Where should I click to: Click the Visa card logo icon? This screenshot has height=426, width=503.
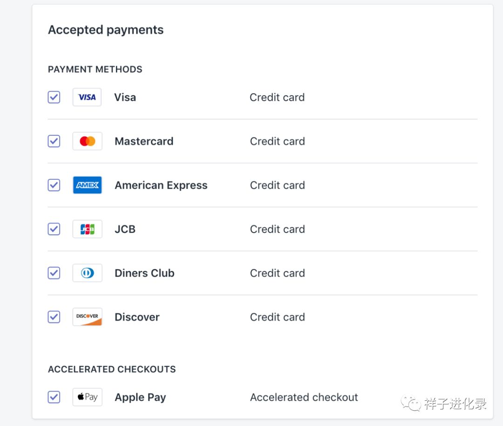(x=87, y=97)
